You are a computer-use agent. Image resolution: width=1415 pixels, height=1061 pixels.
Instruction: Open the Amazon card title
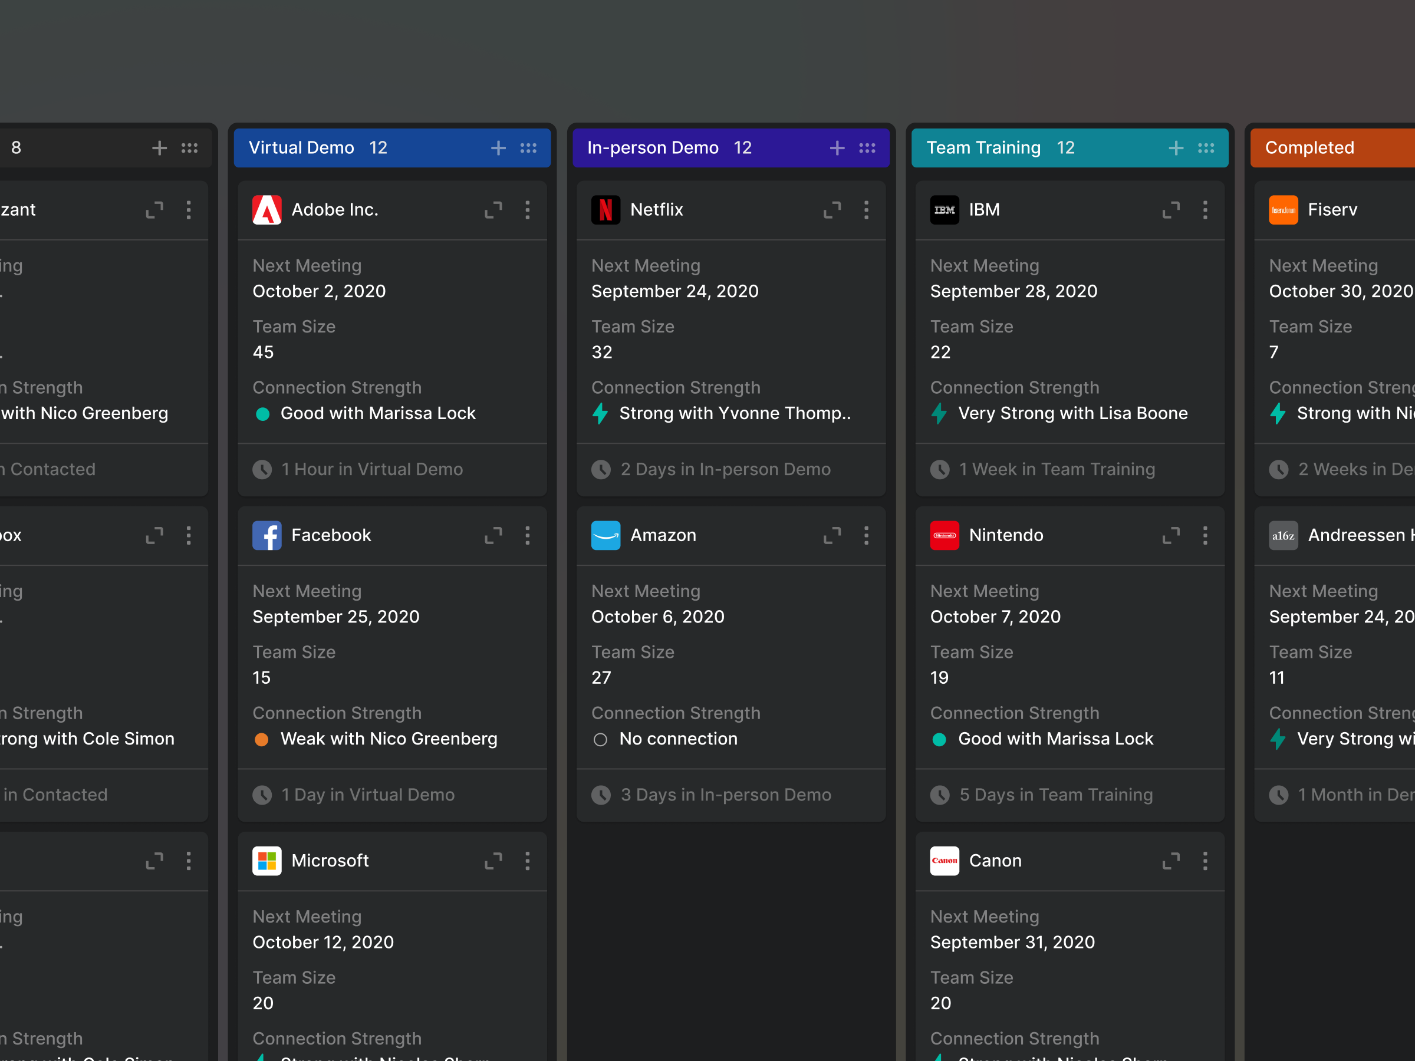coord(663,535)
